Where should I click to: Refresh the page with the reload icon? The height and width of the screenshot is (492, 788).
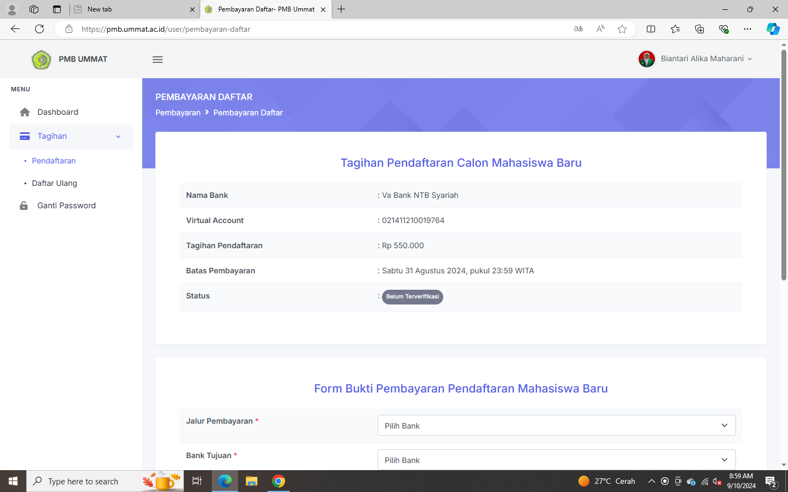pyautogui.click(x=39, y=29)
